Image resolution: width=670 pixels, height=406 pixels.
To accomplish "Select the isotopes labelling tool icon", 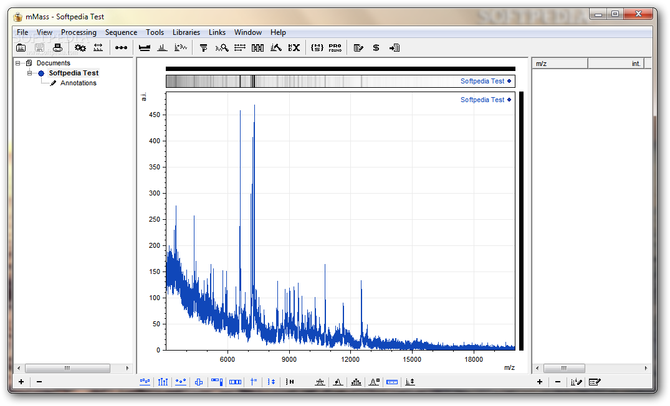I will pos(356,382).
